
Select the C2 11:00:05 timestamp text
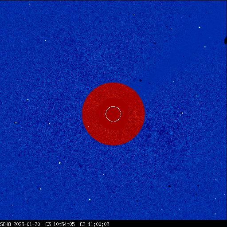click(94, 224)
